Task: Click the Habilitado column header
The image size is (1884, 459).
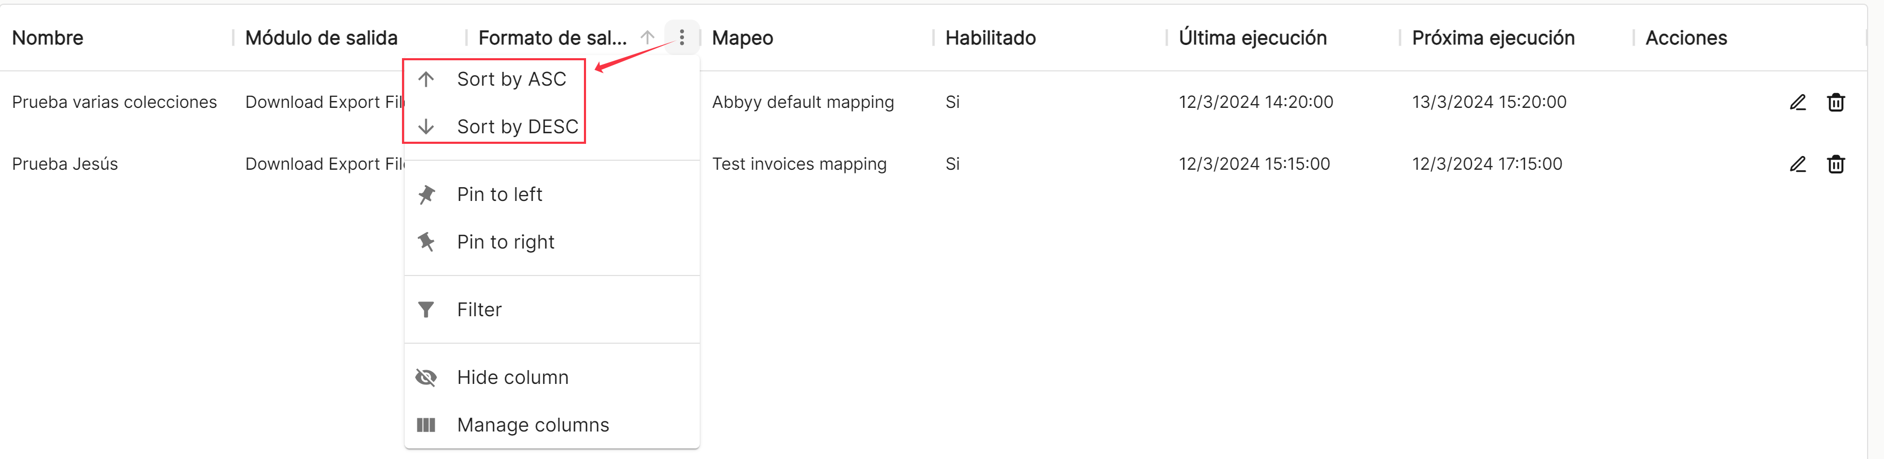Action: point(990,38)
